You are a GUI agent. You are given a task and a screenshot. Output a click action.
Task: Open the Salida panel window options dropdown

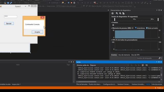coord(157,62)
